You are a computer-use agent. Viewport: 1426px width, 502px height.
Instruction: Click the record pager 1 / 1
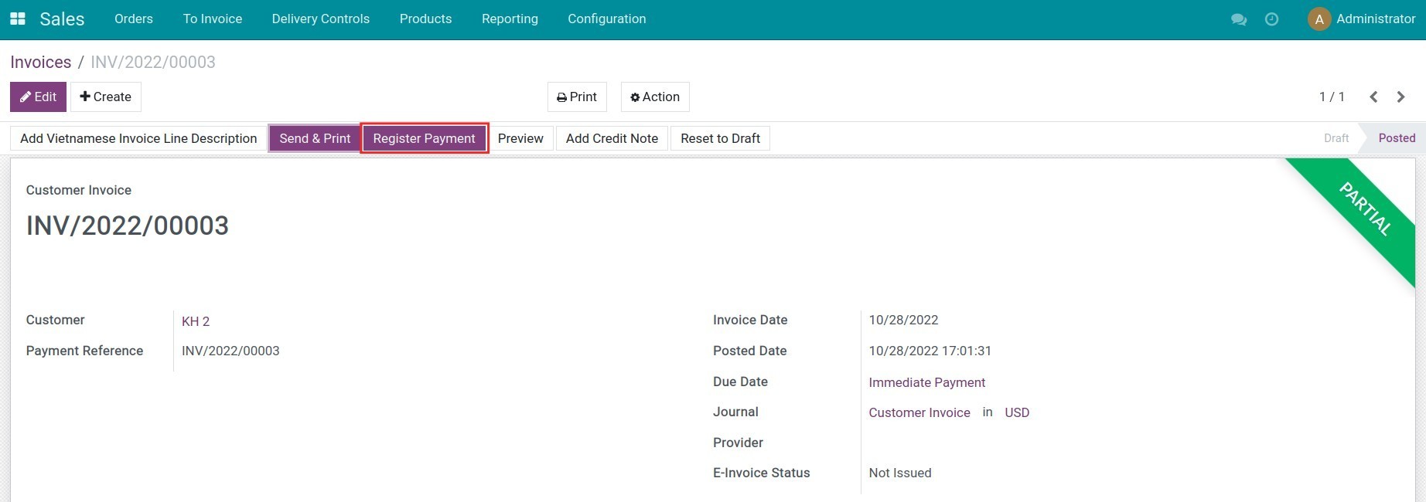point(1332,97)
